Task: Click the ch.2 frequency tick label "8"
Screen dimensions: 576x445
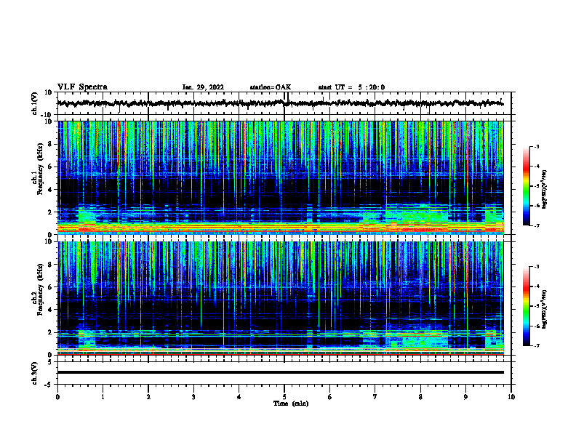Action: [x=50, y=265]
